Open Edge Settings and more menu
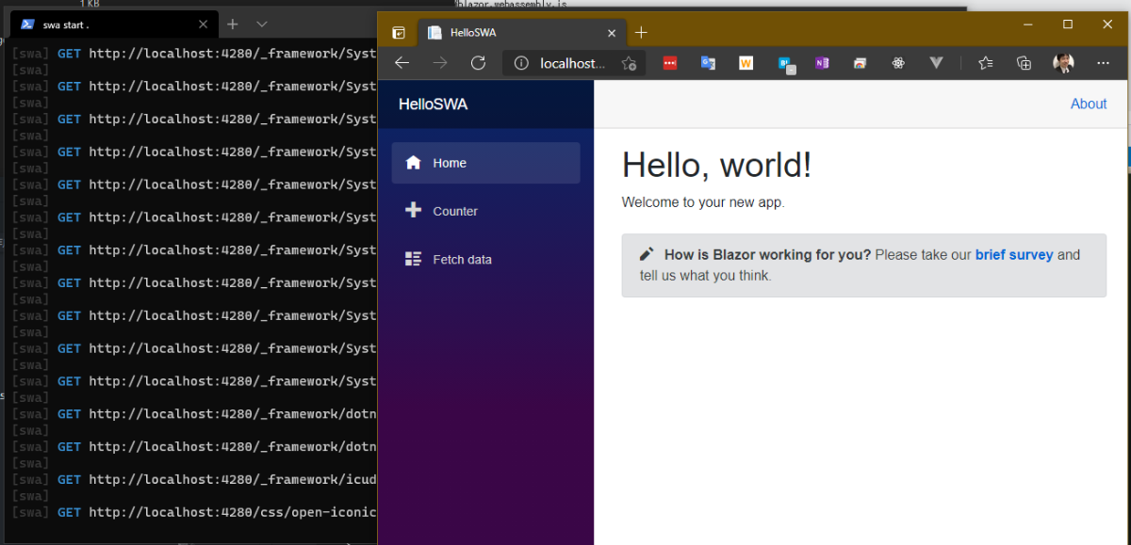The image size is (1131, 545). (x=1103, y=63)
